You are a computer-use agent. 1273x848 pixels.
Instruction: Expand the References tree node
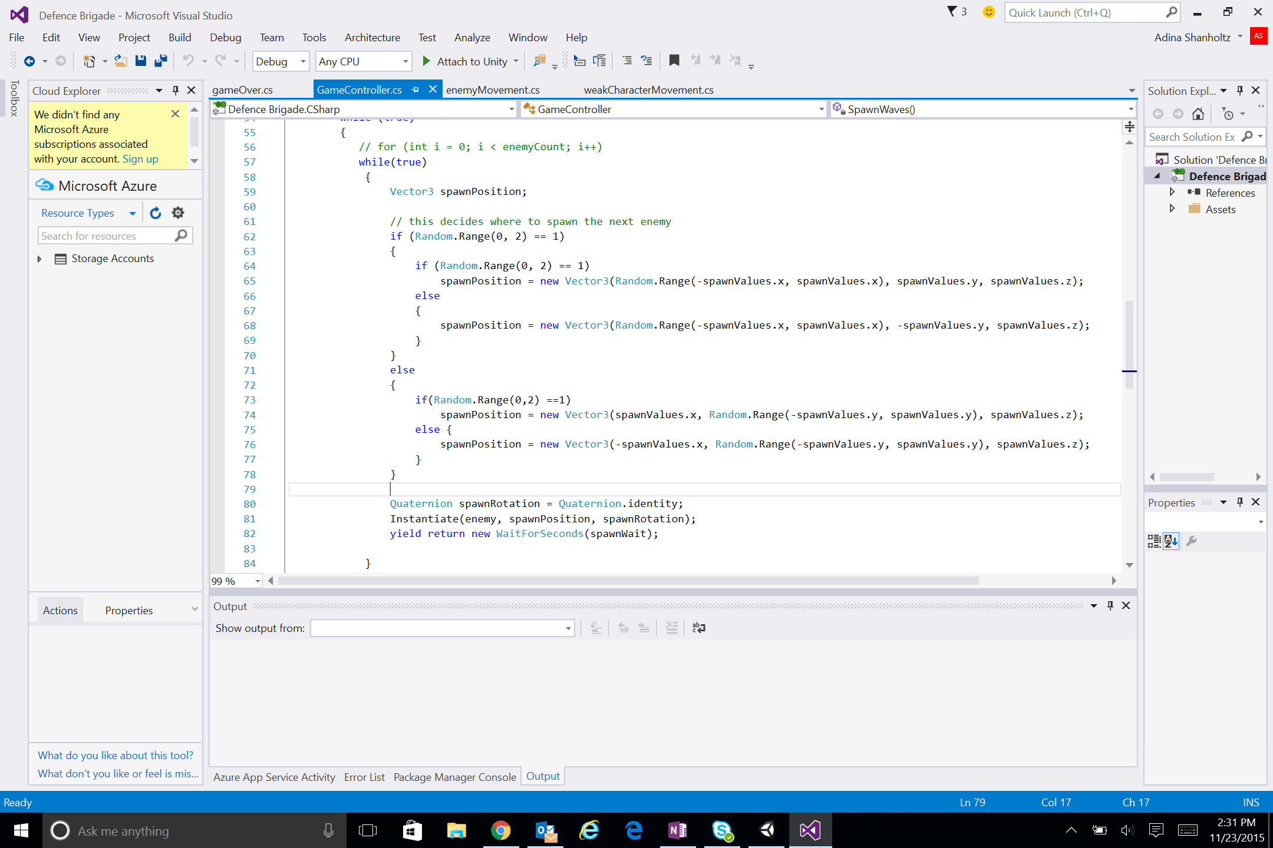(1172, 192)
